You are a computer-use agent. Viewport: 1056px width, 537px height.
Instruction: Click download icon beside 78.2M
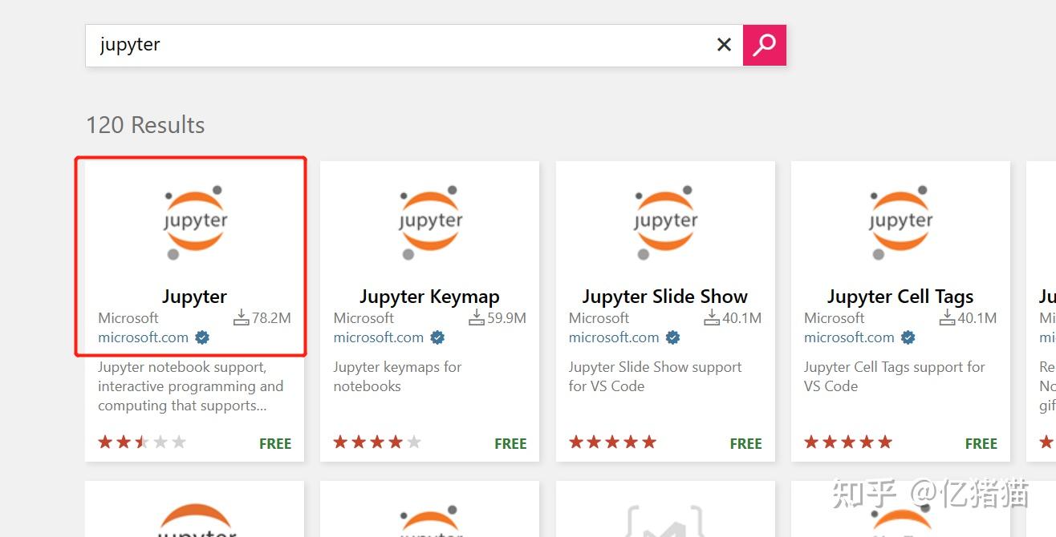pyautogui.click(x=242, y=318)
